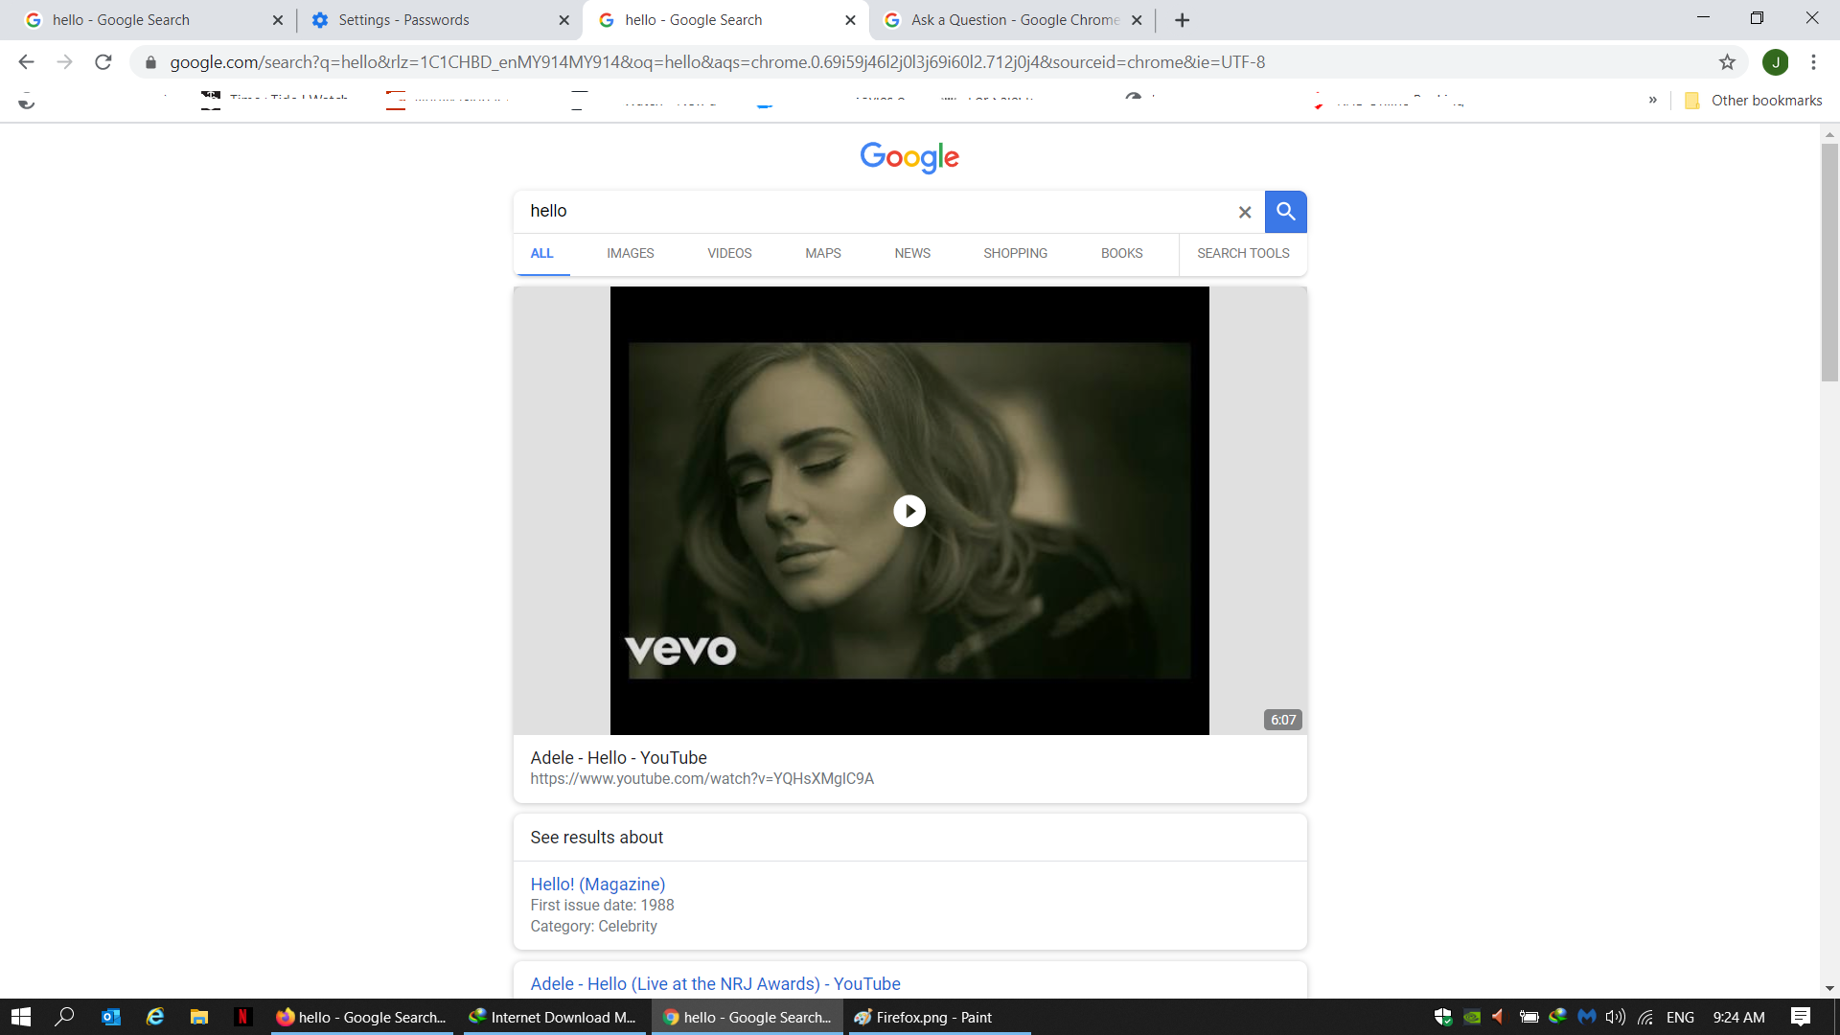Click the Search Tools dropdown expander
Viewport: 1840px width, 1035px height.
[x=1244, y=253]
